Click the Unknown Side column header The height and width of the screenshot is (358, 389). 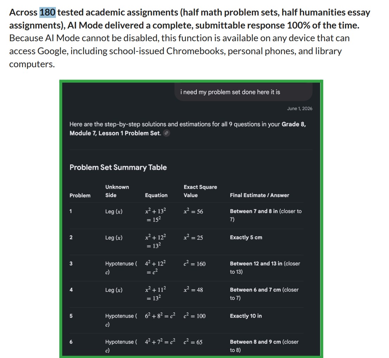117,191
